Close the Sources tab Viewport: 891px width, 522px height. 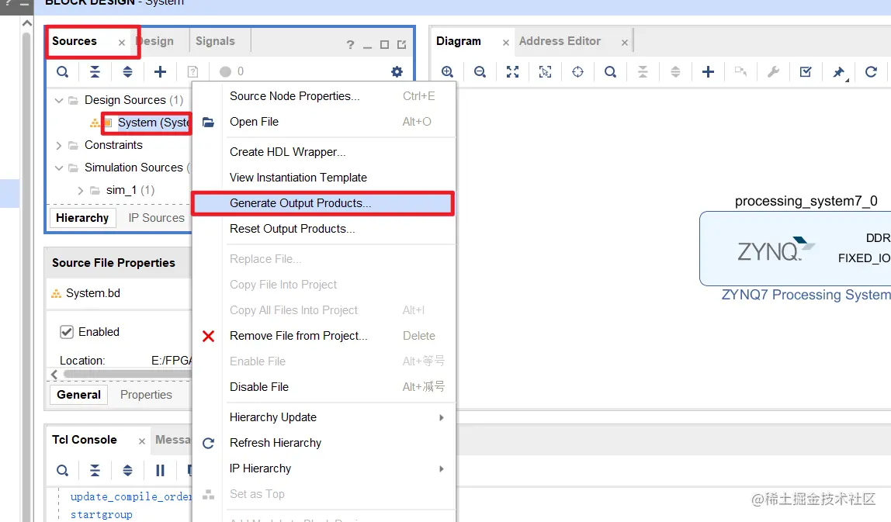pos(122,43)
